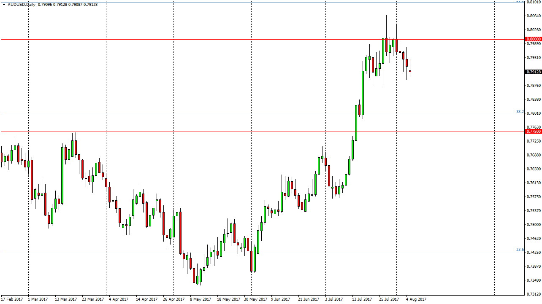542x304 pixels.
Task: Click the 0.75370 price axis label
Action: tap(534, 211)
